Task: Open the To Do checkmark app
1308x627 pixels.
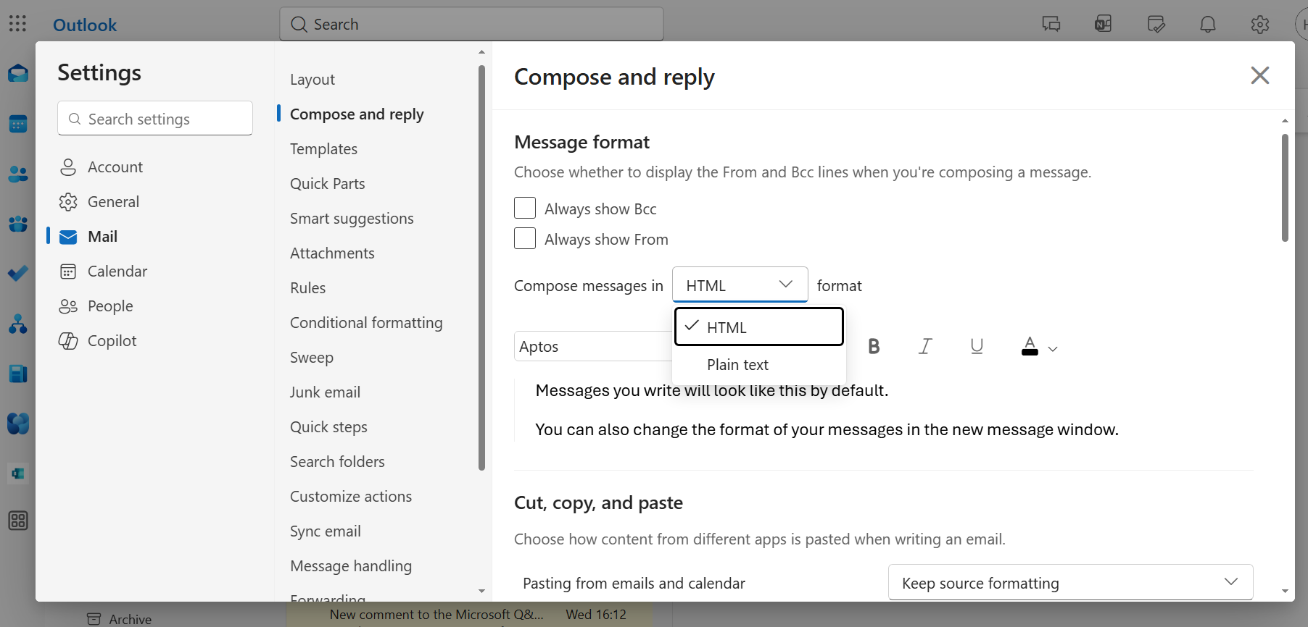Action: coord(18,274)
